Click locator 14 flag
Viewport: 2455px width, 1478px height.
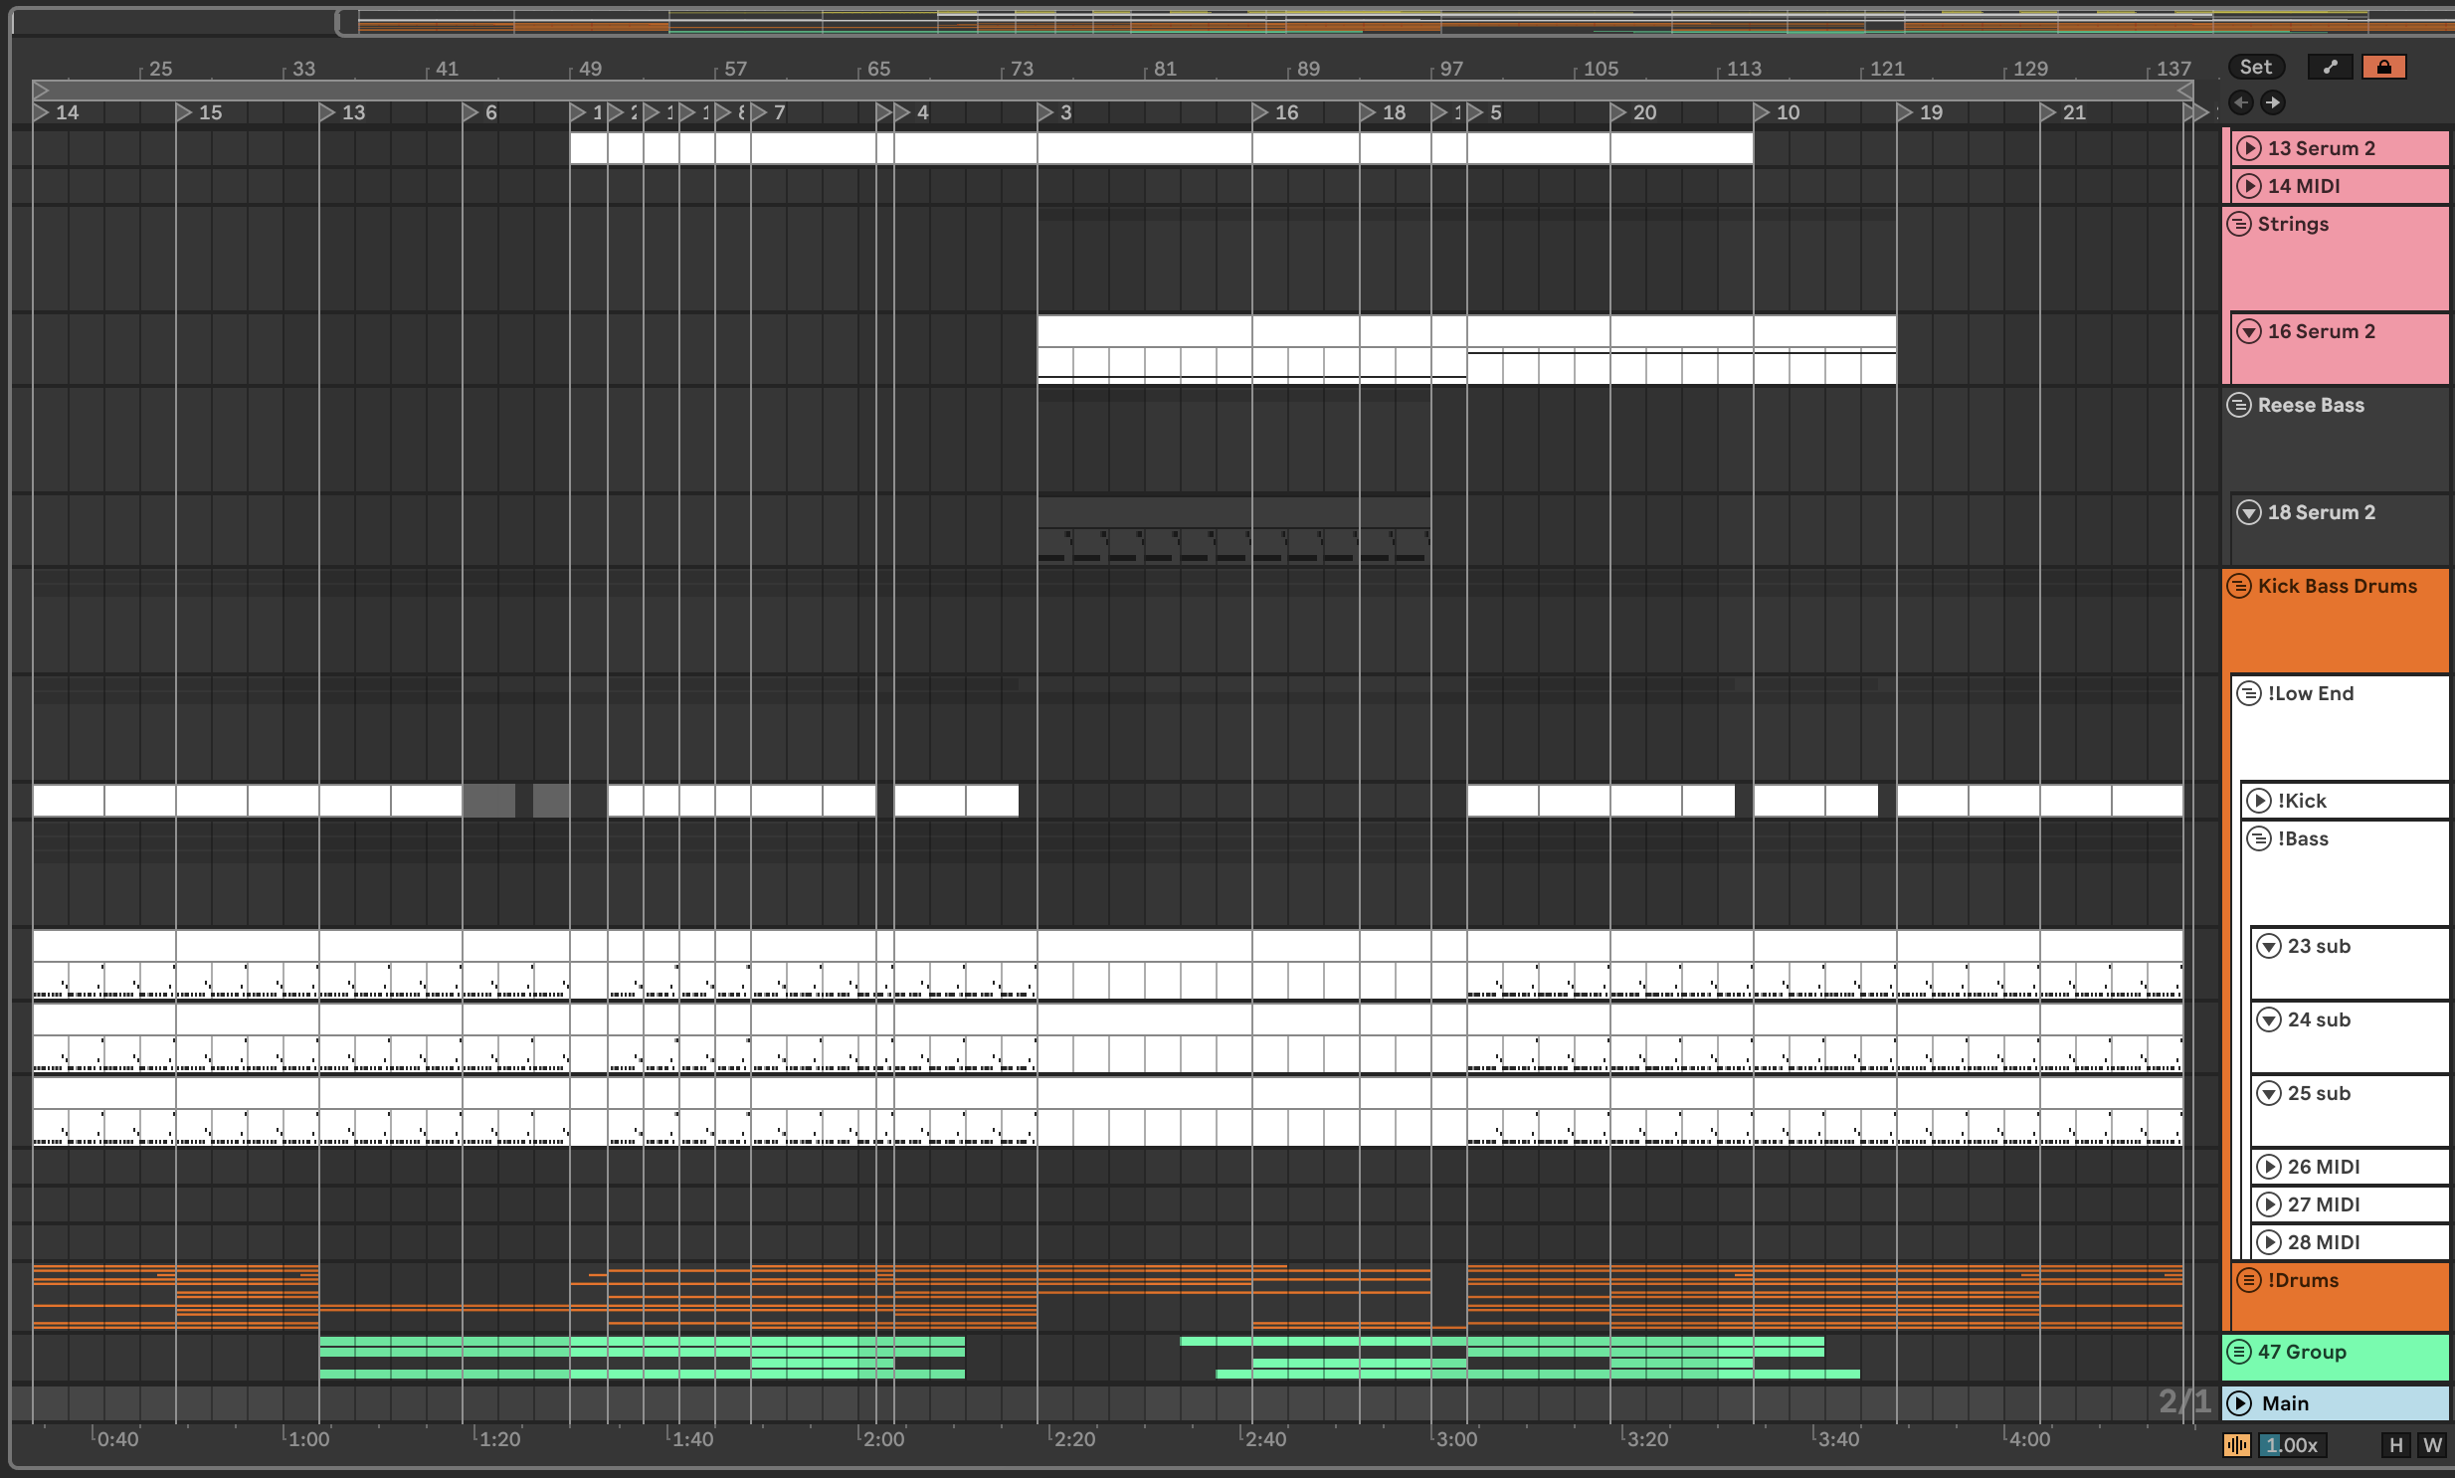tap(41, 112)
